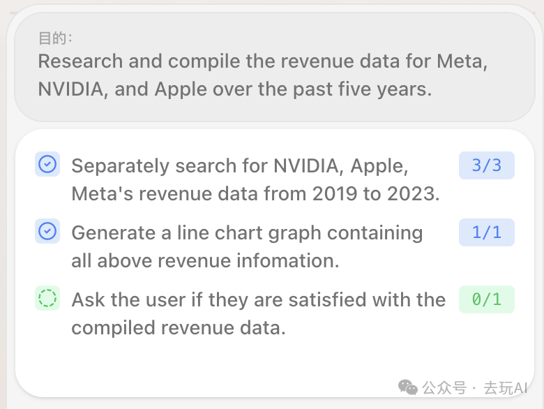Screen dimensions: 544x409
Task: Open the WeChat logo icon in the watermark
Action: [x=408, y=387]
